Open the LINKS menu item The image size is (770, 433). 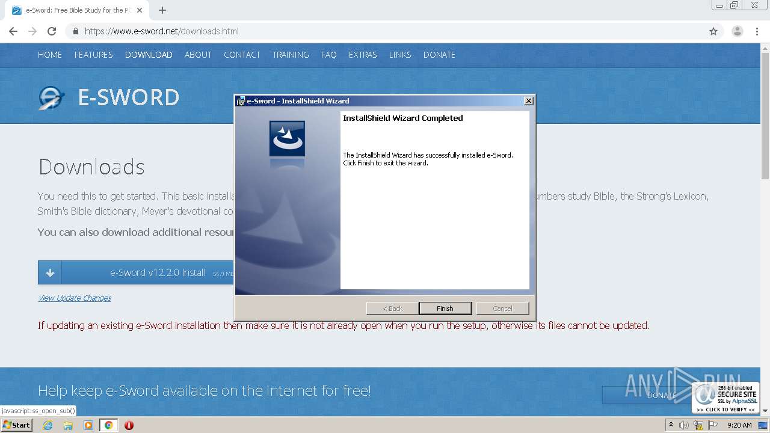click(x=400, y=55)
